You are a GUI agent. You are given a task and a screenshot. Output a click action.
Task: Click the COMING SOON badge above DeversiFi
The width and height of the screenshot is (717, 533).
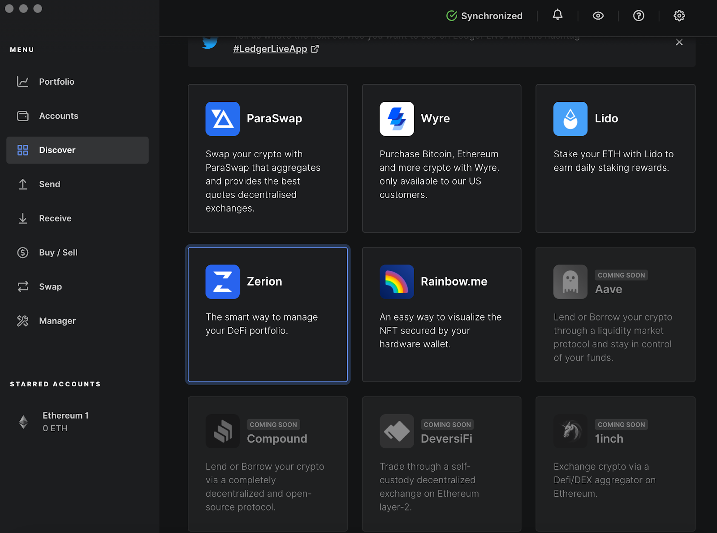(x=447, y=425)
